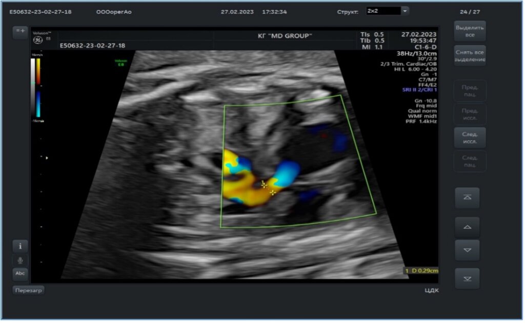
Task: Click the След. пац. button
Action: [x=470, y=161]
